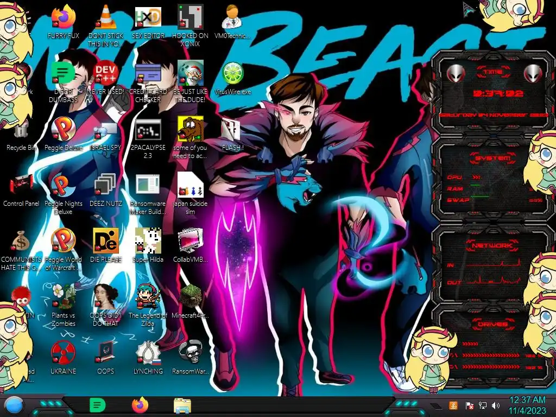Open the DIE PLEASE shortcut
The width and height of the screenshot is (556, 417).
(x=106, y=242)
